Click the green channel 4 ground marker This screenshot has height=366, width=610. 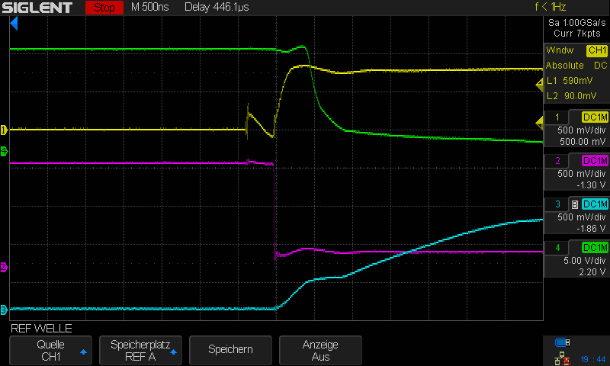pyautogui.click(x=4, y=151)
